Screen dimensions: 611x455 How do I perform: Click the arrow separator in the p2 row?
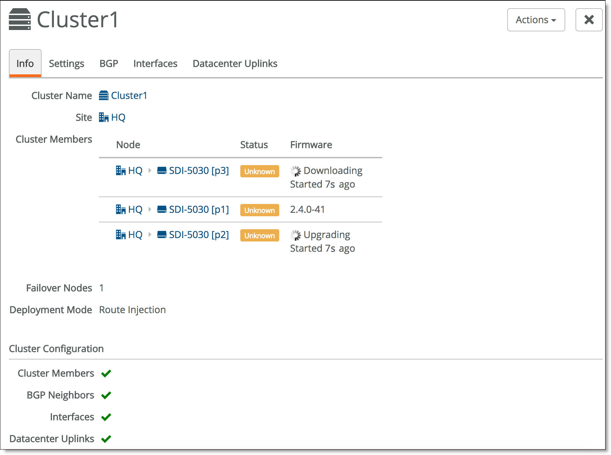coord(150,235)
